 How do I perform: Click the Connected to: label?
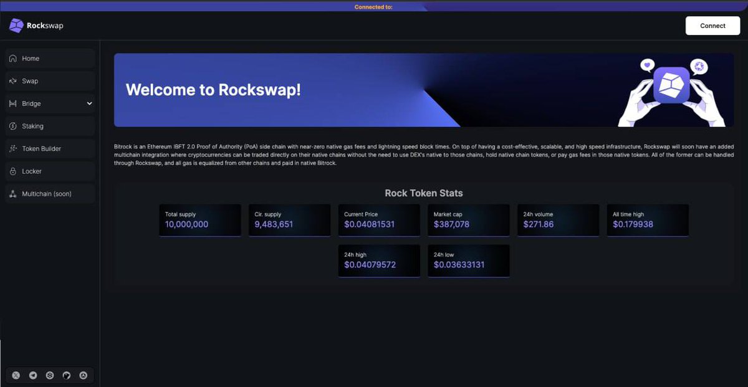click(373, 7)
